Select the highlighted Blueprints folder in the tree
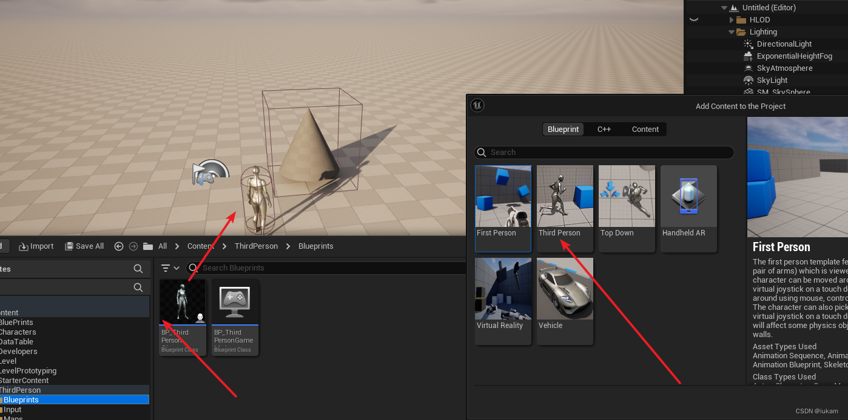848x420 pixels. (x=74, y=400)
